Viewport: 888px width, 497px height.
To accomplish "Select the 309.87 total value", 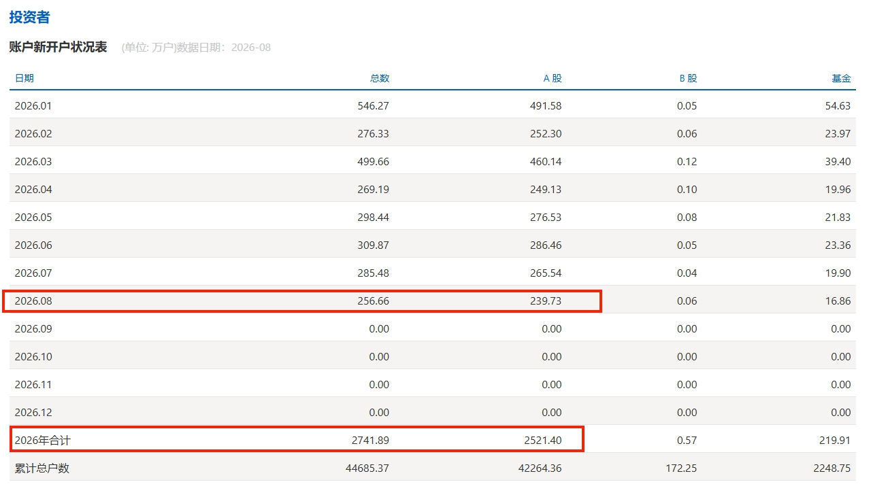I will pyautogui.click(x=373, y=245).
